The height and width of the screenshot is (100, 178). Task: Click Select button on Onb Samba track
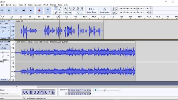tap(3, 80)
